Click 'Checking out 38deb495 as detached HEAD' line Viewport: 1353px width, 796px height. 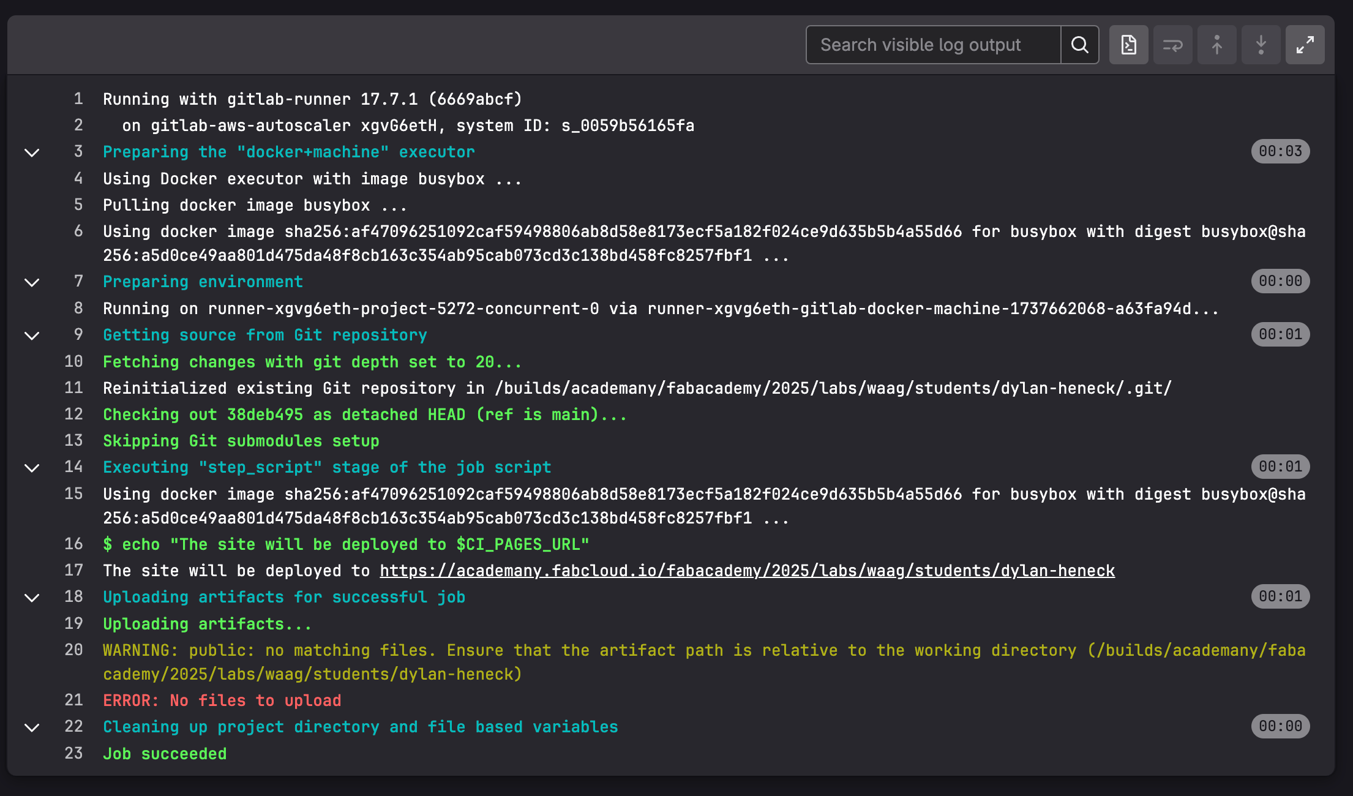tap(365, 415)
